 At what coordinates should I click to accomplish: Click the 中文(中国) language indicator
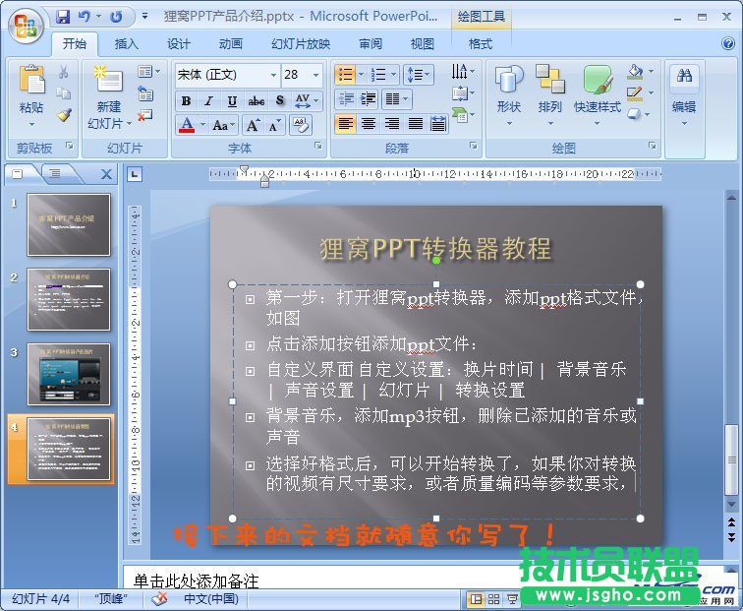coord(210,598)
